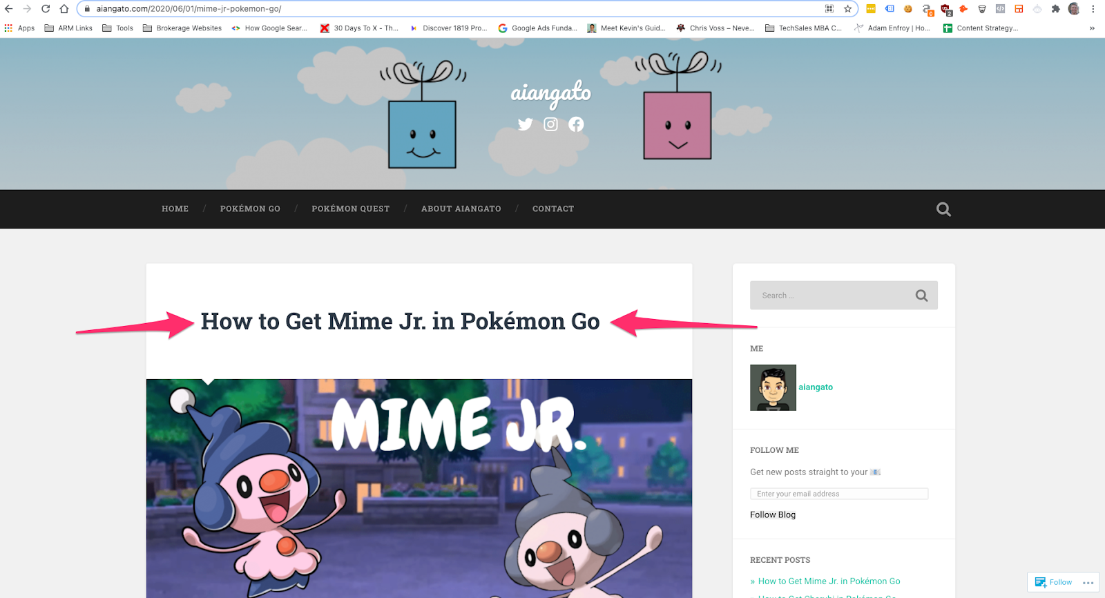Image resolution: width=1105 pixels, height=598 pixels.
Task: Open the aiangato avatar image
Action: click(773, 387)
